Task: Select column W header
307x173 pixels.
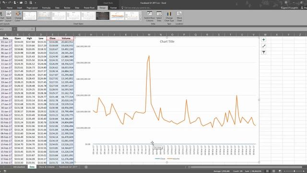Action: click(265, 35)
